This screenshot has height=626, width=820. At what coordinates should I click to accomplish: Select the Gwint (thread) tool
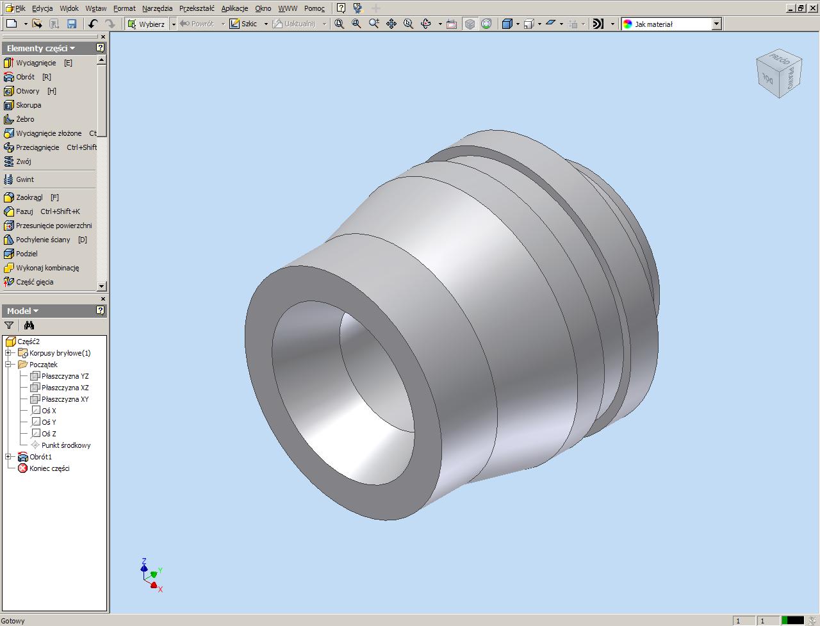[19, 179]
